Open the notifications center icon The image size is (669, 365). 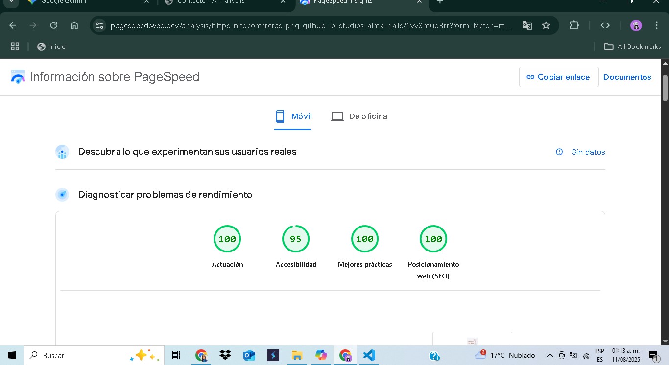[653, 356]
